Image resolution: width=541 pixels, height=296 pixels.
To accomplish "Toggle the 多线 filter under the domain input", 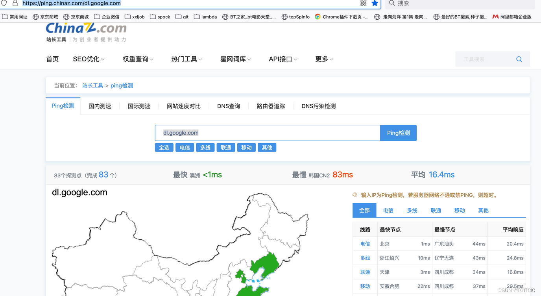I will coord(205,148).
